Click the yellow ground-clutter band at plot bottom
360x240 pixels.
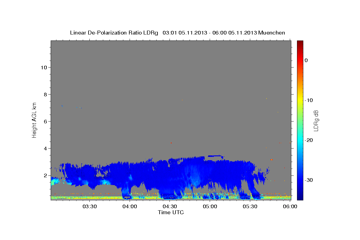87,198
